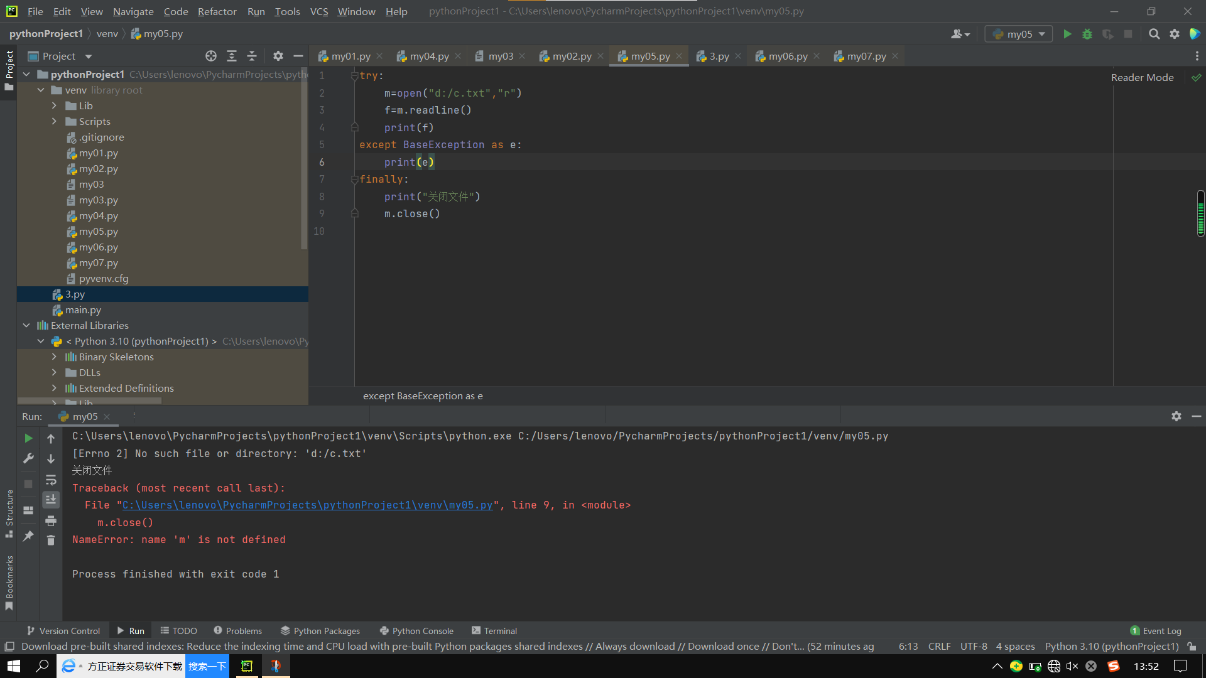
Task: Click the Project tree vertical scrollbar
Action: tap(305, 157)
